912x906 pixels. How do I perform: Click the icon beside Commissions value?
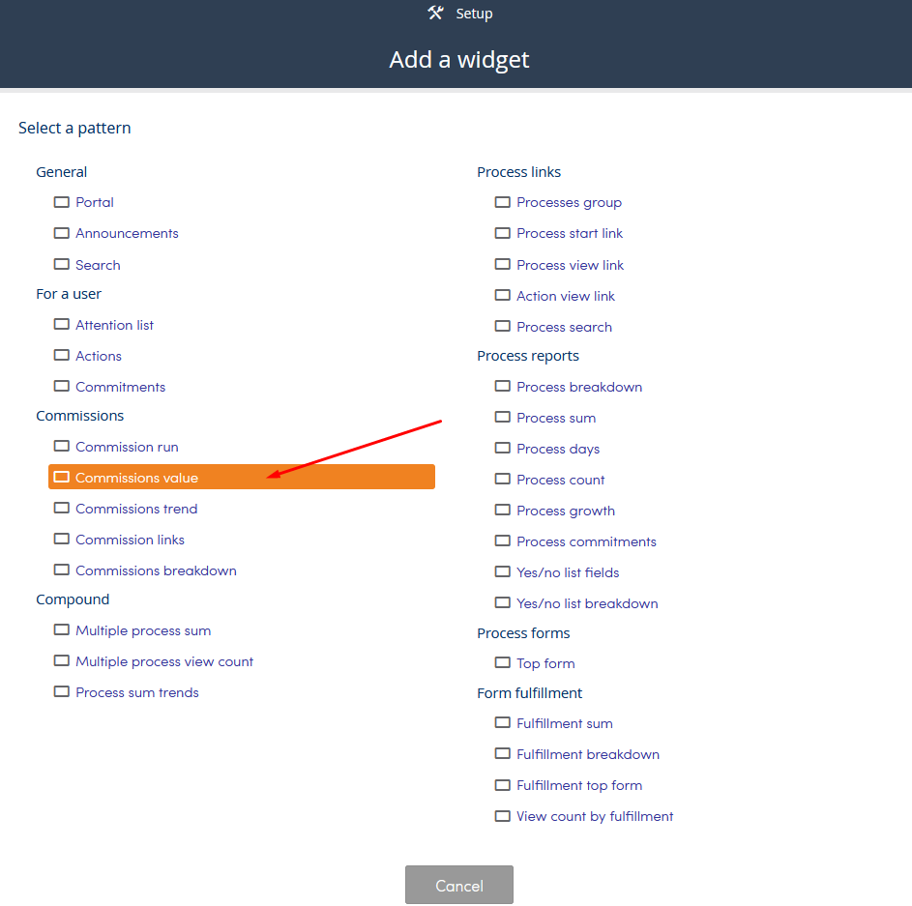click(x=62, y=477)
